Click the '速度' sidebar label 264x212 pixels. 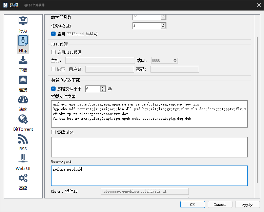tap(23, 109)
